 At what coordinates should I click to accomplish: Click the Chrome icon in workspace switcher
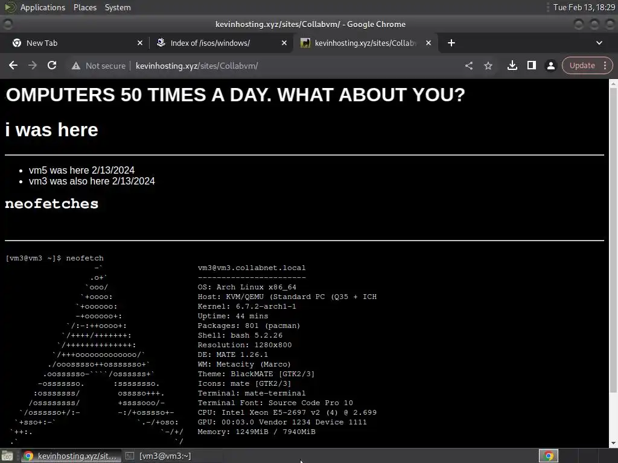[x=548, y=456]
